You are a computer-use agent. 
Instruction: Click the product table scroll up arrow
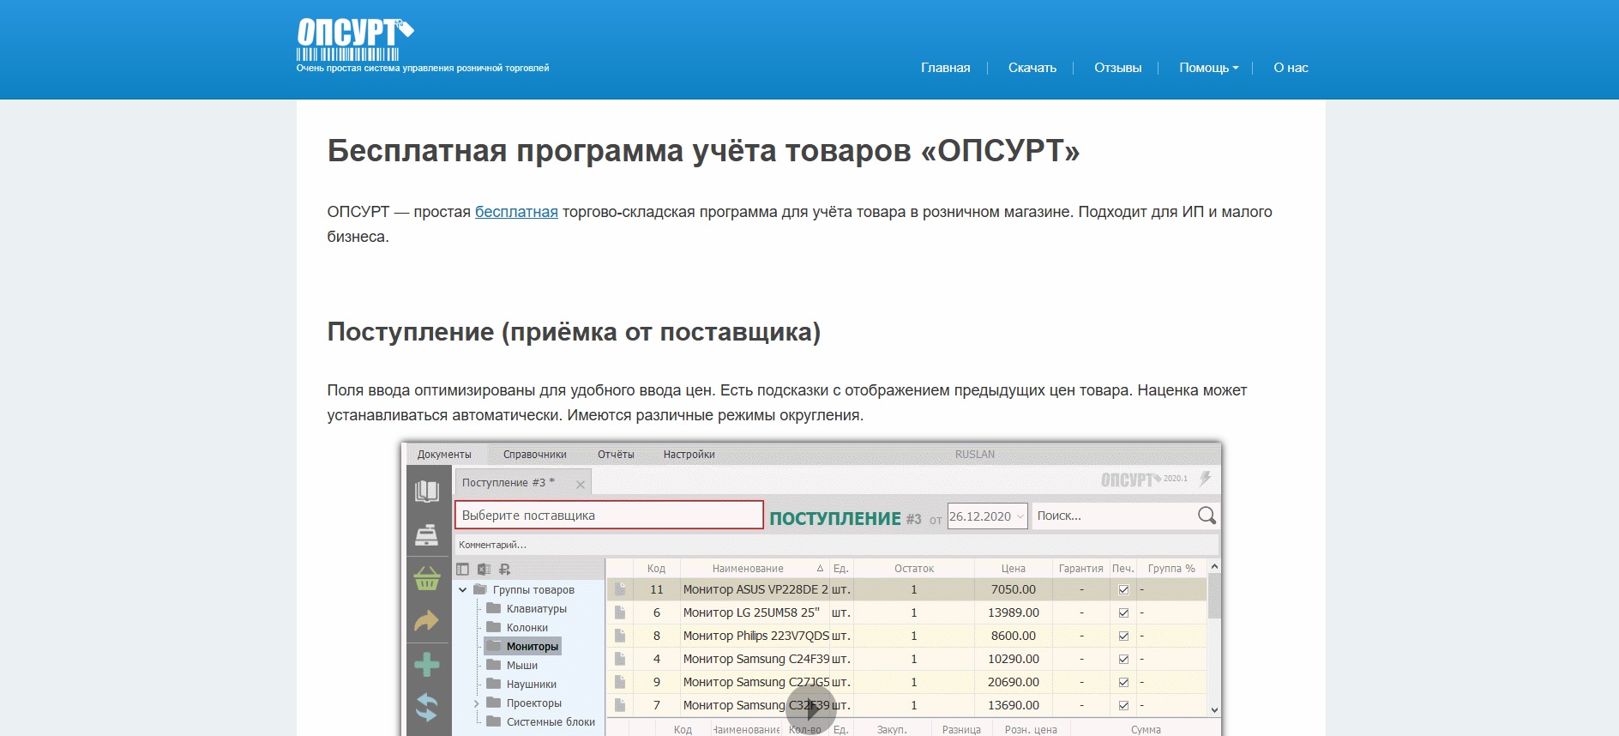[1213, 567]
